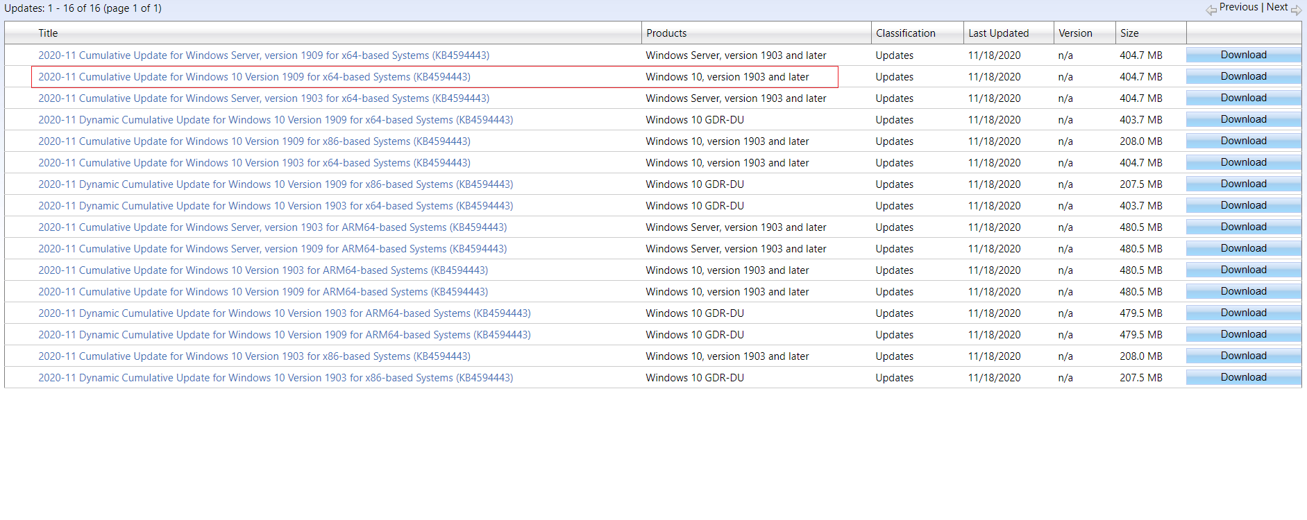Select '403.7 MB' size in Dynamic 1903 x64 row
Screen dimensions: 1307x520
tap(1141, 206)
